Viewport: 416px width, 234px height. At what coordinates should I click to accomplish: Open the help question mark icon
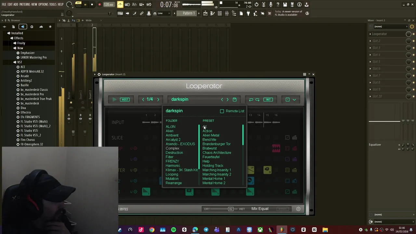pos(278,5)
